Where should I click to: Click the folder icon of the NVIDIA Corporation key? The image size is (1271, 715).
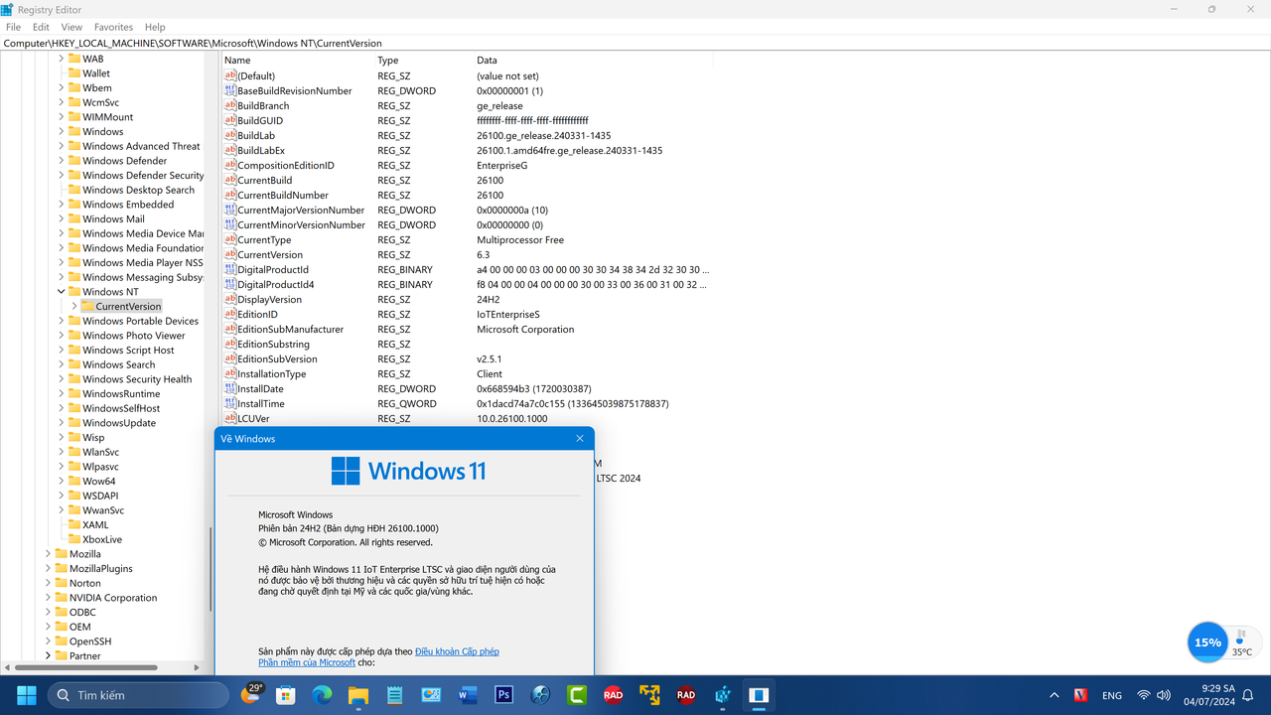point(62,598)
